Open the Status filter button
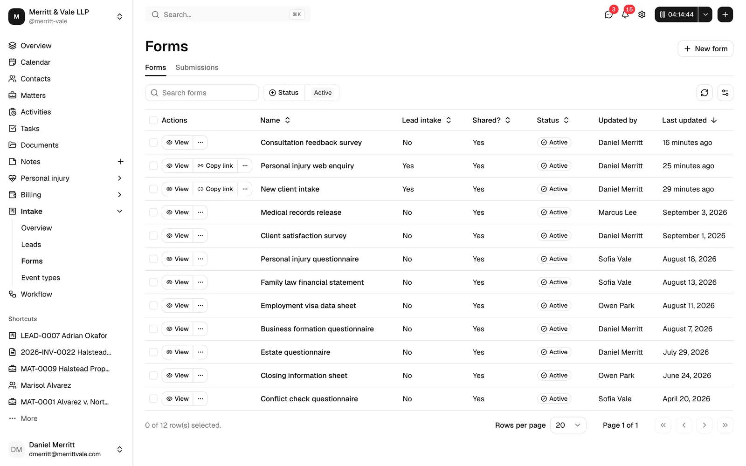 tap(284, 93)
